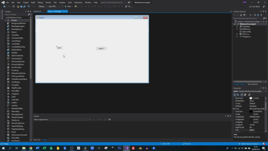Select the CheckBox control in Toolbox

[x=15, y=35]
